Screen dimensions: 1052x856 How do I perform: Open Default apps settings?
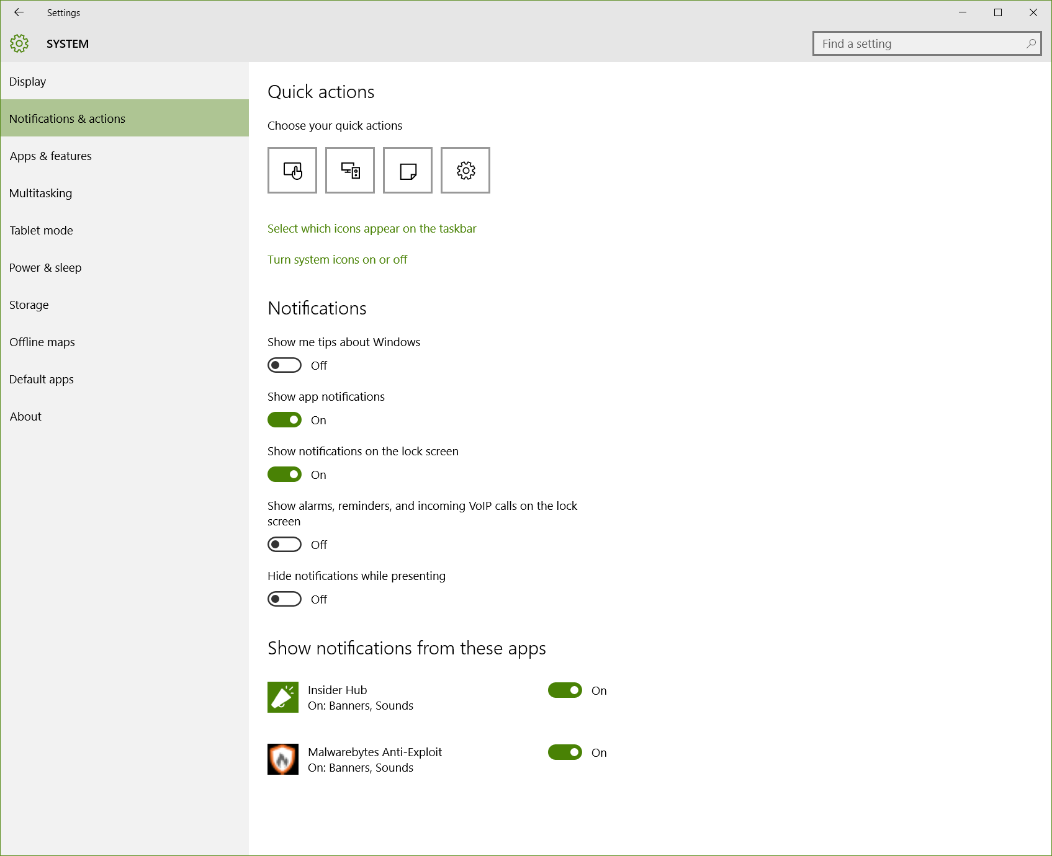coord(125,379)
